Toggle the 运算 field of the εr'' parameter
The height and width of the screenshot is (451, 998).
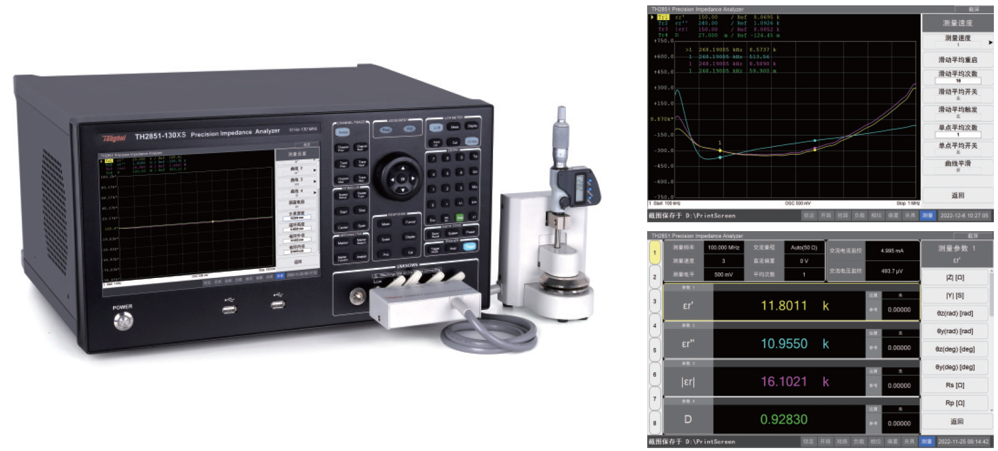901,333
